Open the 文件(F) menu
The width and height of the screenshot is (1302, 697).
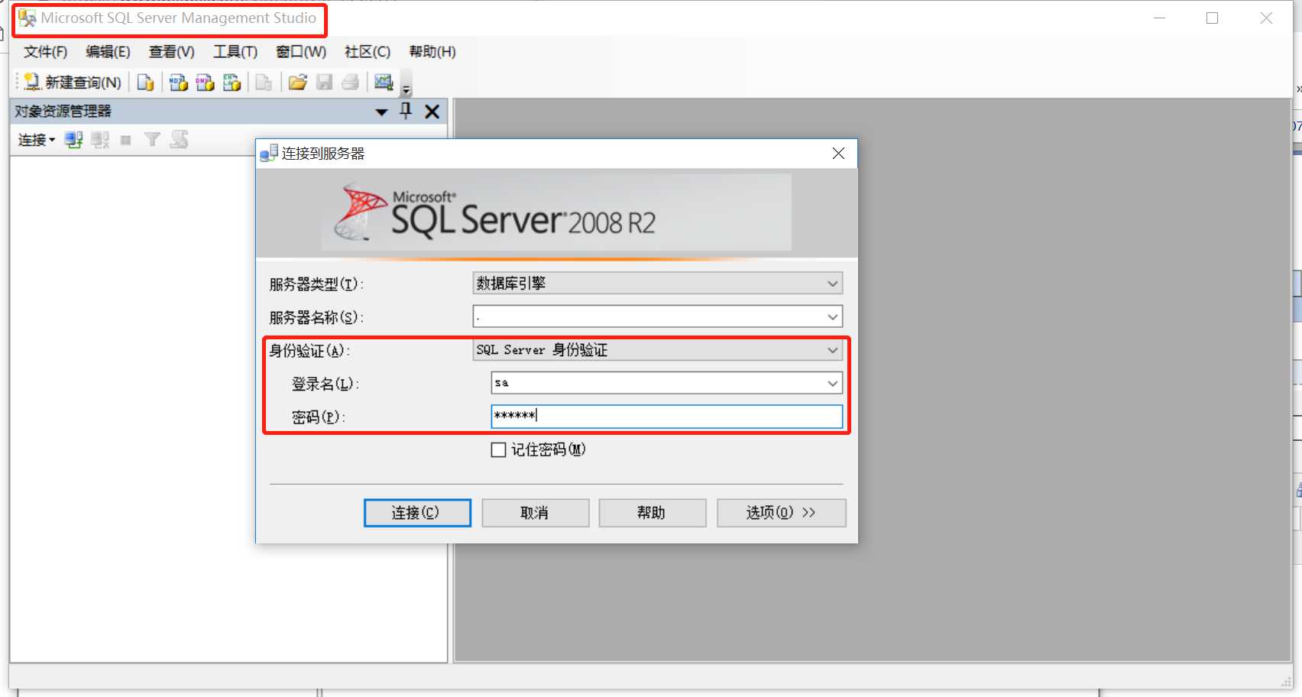click(45, 52)
